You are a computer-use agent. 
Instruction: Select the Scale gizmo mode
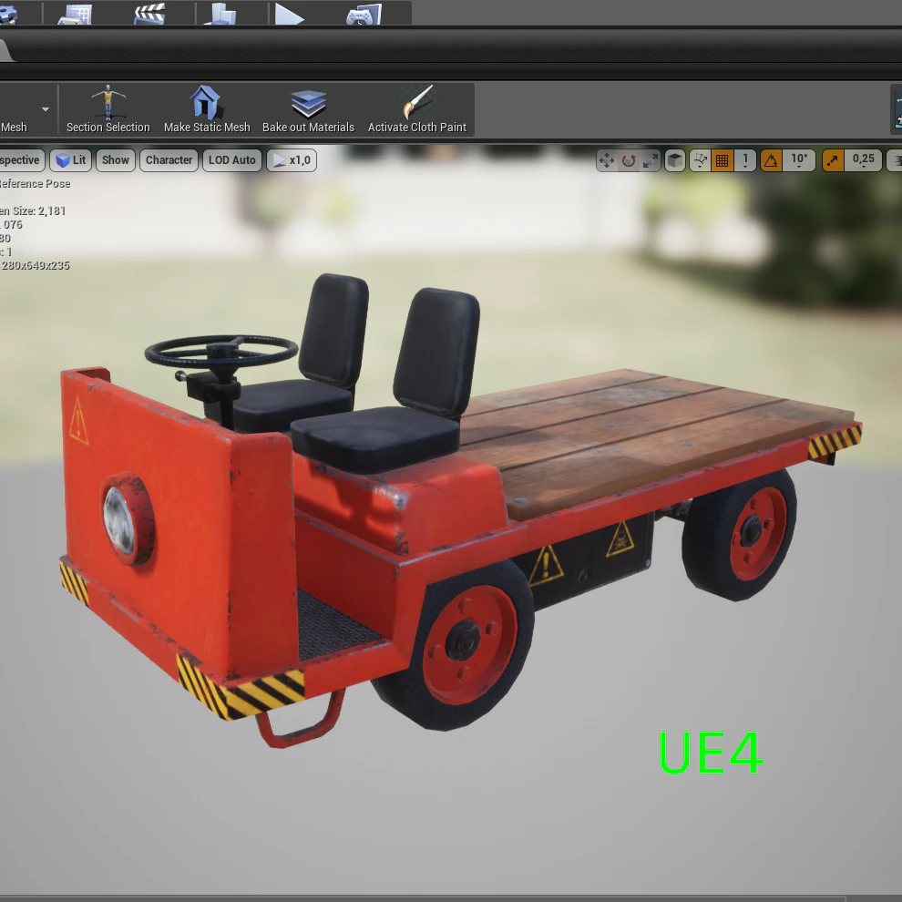(x=650, y=160)
